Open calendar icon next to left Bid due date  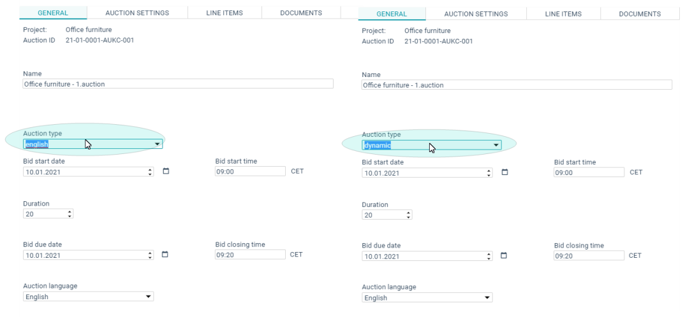(x=165, y=255)
